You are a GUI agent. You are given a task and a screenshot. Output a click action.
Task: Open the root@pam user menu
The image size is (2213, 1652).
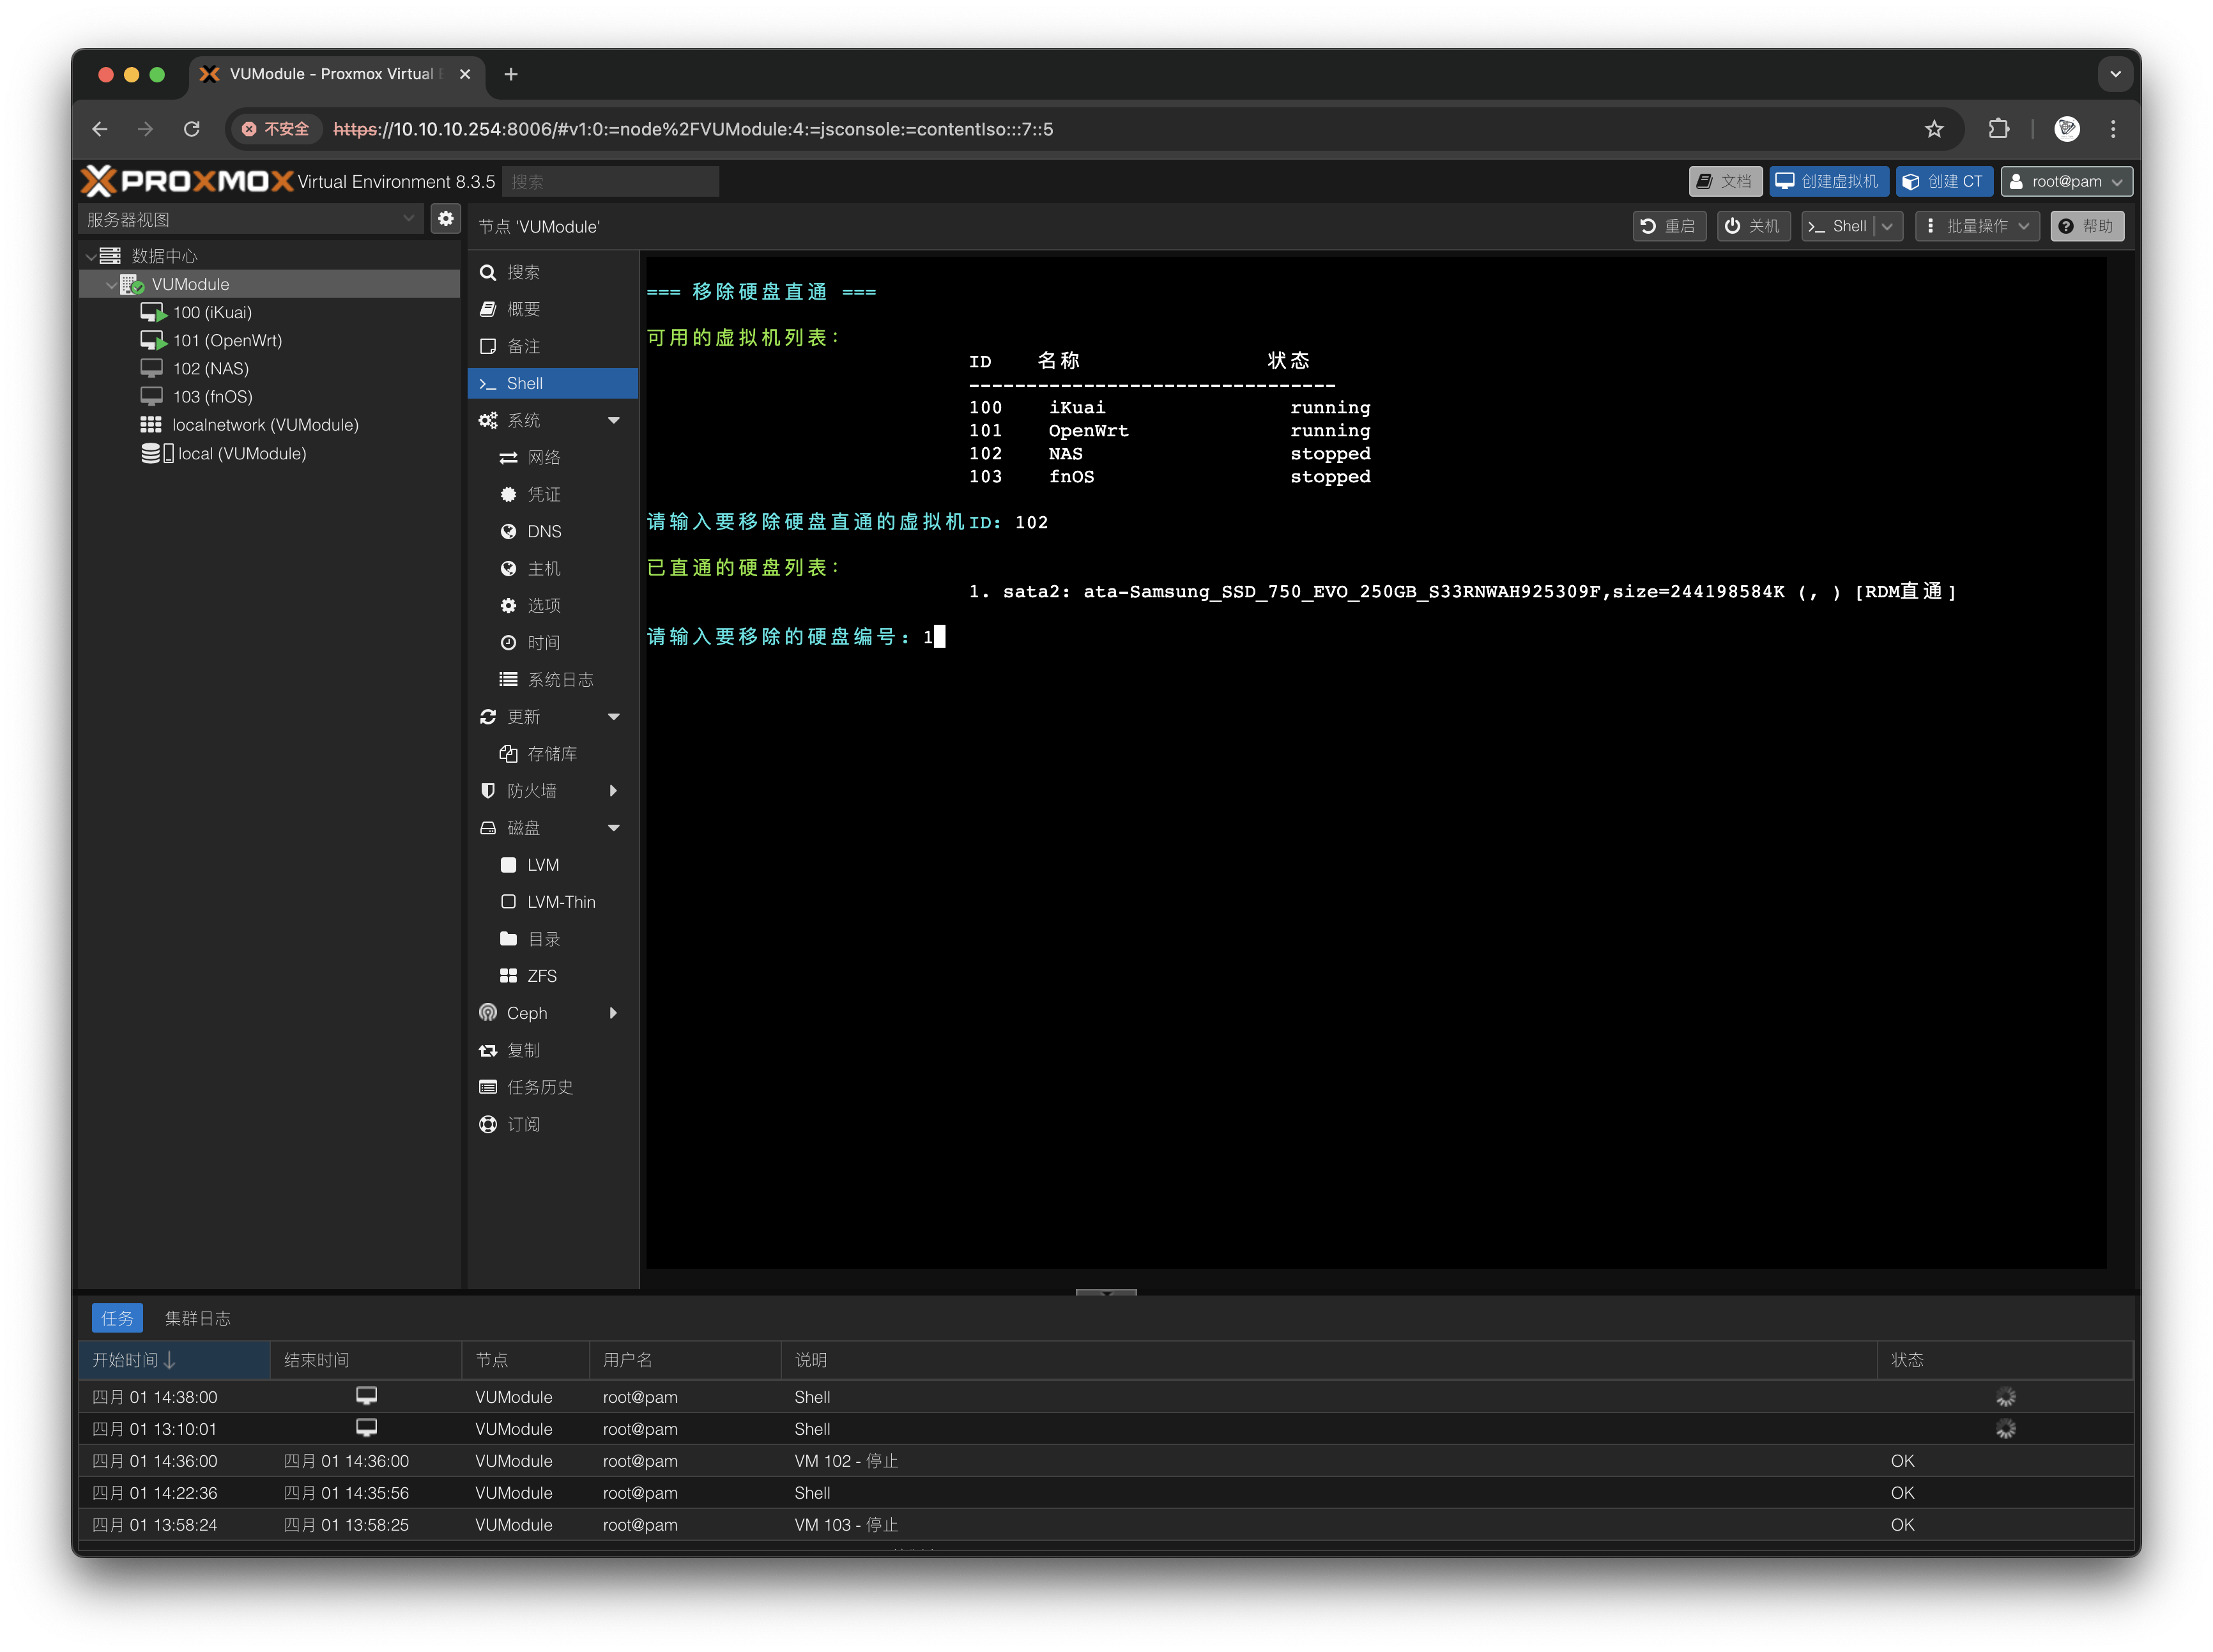[x=2066, y=181]
